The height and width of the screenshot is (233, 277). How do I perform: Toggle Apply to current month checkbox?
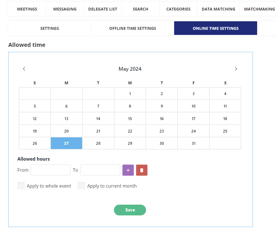pyautogui.click(x=81, y=186)
